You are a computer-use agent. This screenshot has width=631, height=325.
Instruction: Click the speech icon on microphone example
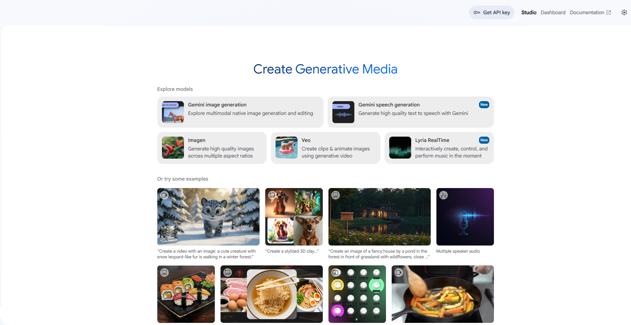coord(443,195)
